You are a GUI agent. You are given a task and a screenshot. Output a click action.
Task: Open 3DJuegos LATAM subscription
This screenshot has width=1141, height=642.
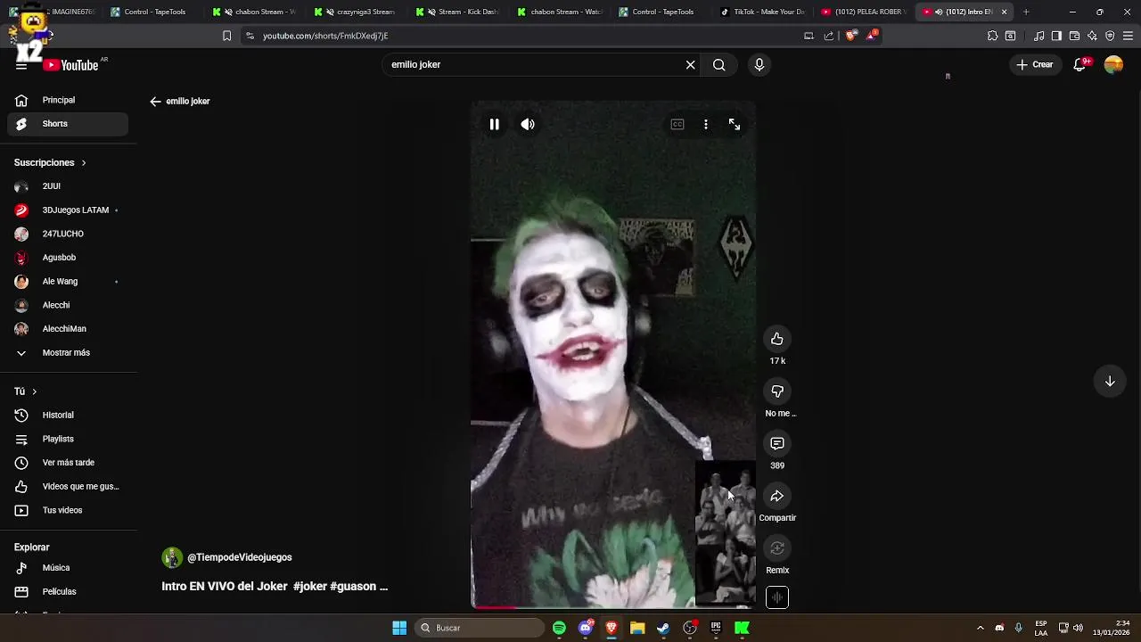68,210
